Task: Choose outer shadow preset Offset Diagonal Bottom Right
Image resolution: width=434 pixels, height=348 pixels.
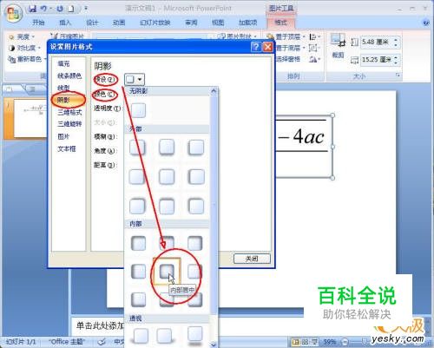Action: coord(137,148)
